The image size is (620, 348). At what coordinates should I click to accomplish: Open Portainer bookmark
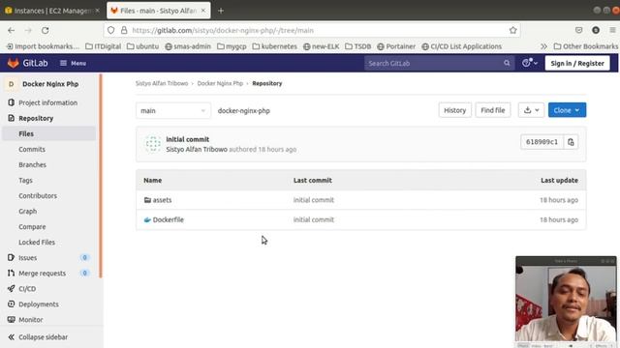pyautogui.click(x=396, y=46)
